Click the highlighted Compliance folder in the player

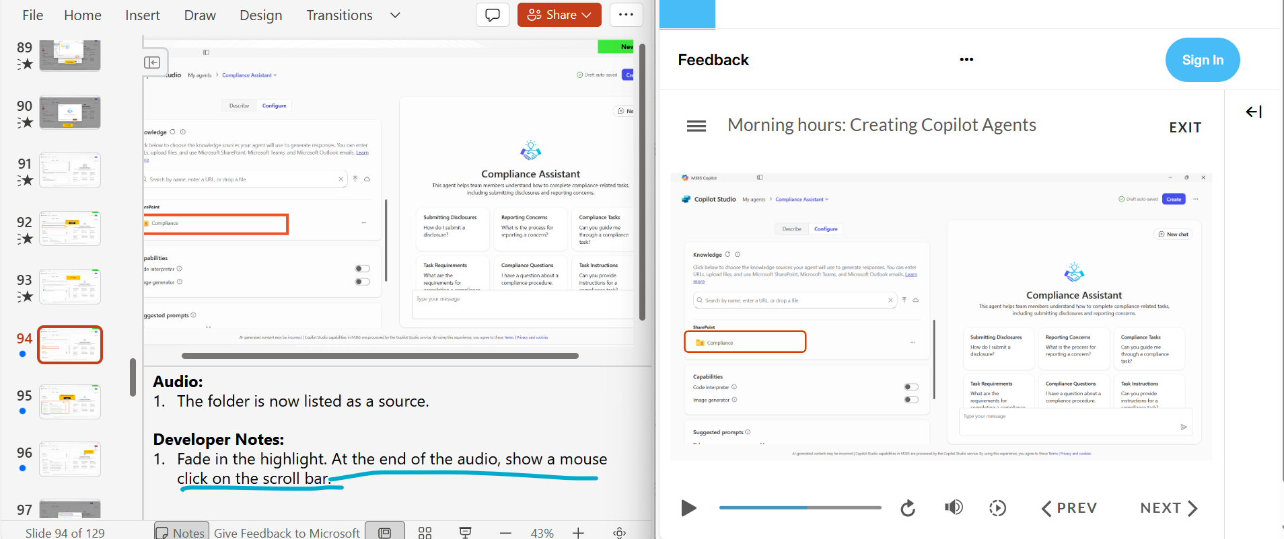tap(745, 342)
